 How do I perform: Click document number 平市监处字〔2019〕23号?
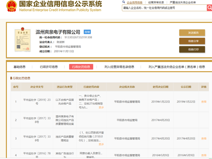(37, 102)
